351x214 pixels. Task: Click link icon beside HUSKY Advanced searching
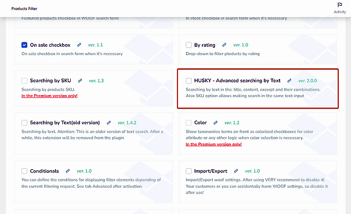click(x=289, y=80)
